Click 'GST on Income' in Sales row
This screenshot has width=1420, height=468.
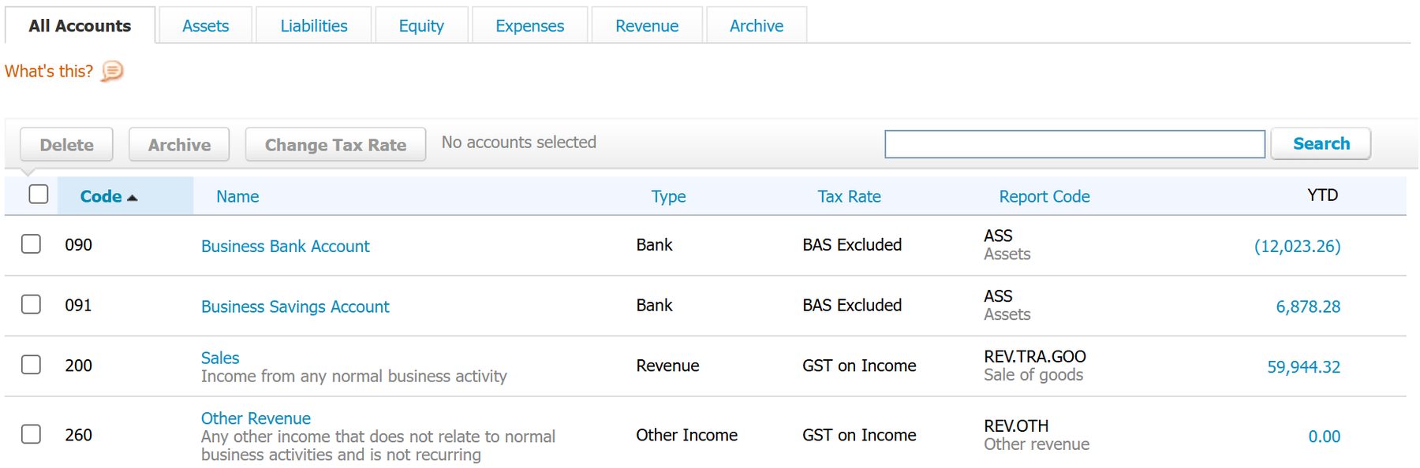click(859, 366)
